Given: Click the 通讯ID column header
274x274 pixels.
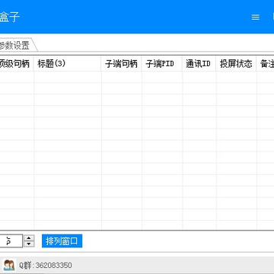Looking at the screenshot, I should pos(199,63).
